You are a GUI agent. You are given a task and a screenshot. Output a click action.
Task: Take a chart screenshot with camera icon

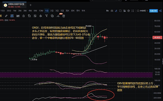click(x=112, y=11)
